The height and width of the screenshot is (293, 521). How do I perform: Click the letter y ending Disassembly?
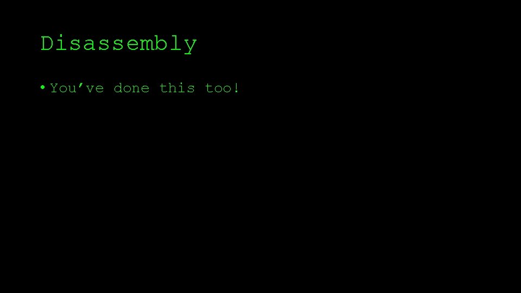190,46
